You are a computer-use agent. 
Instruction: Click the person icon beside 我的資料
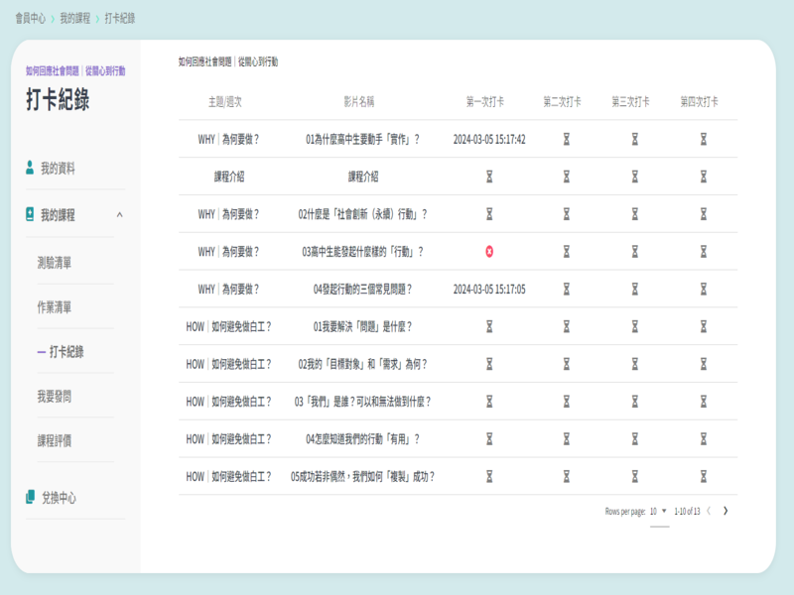click(x=30, y=169)
